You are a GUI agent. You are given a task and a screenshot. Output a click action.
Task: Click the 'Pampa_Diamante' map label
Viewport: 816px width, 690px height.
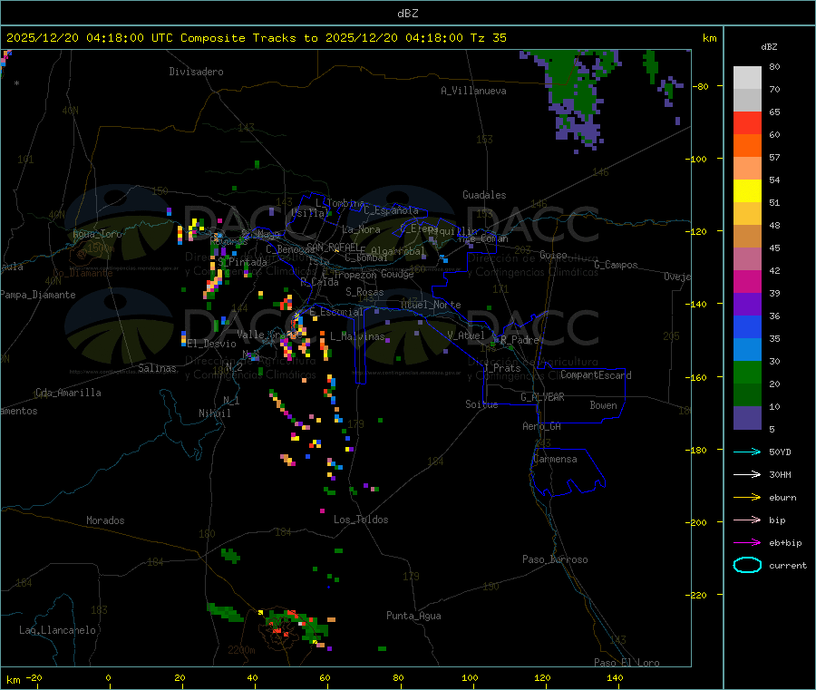[37, 295]
